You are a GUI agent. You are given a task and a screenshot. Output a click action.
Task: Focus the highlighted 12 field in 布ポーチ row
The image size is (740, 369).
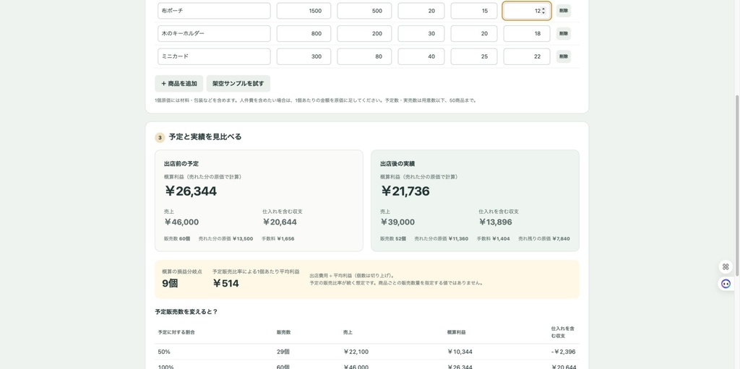527,11
